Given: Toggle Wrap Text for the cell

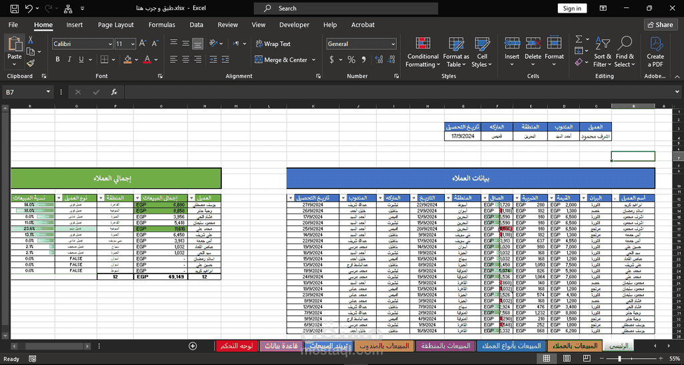Looking at the screenshot, I should (x=273, y=43).
